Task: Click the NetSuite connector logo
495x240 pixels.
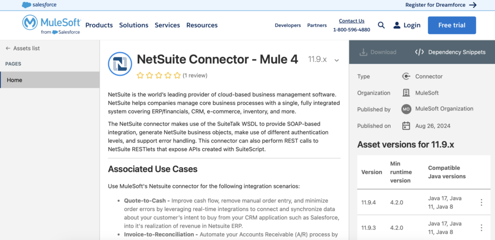Action: coord(120,64)
